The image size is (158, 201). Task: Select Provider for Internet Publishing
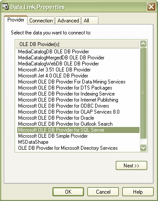tap(78, 100)
